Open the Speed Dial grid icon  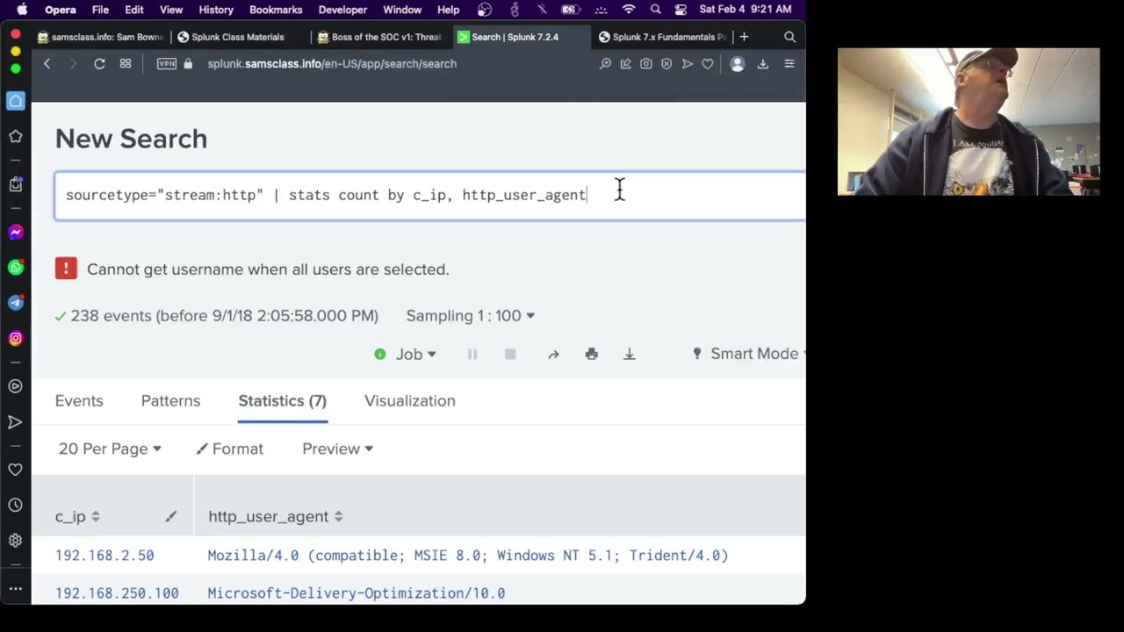click(x=126, y=63)
